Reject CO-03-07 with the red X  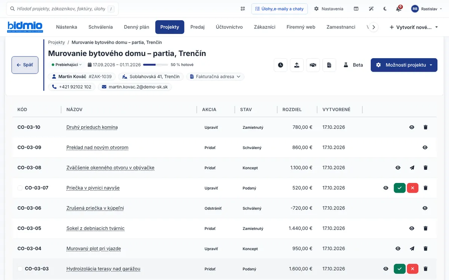[x=413, y=188]
